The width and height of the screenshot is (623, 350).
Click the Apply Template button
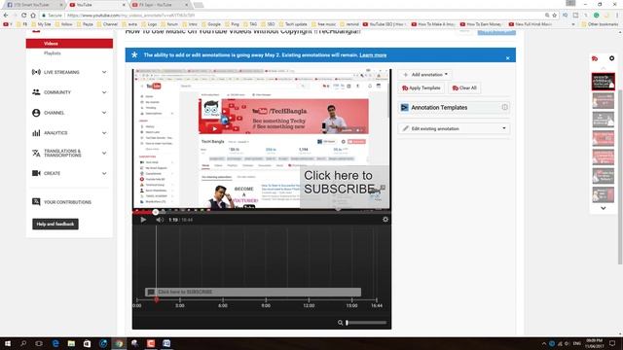(421, 88)
